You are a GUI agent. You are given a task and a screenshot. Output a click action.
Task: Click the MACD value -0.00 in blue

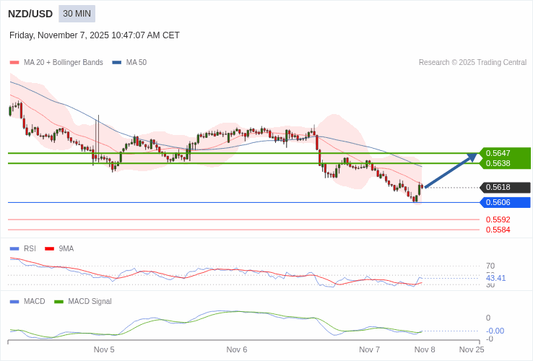pos(495,331)
